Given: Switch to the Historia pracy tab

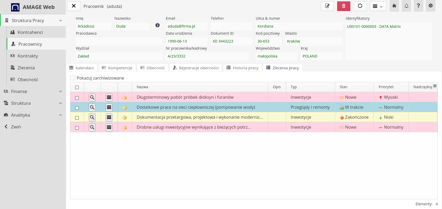Looking at the screenshot, I should point(242,68).
